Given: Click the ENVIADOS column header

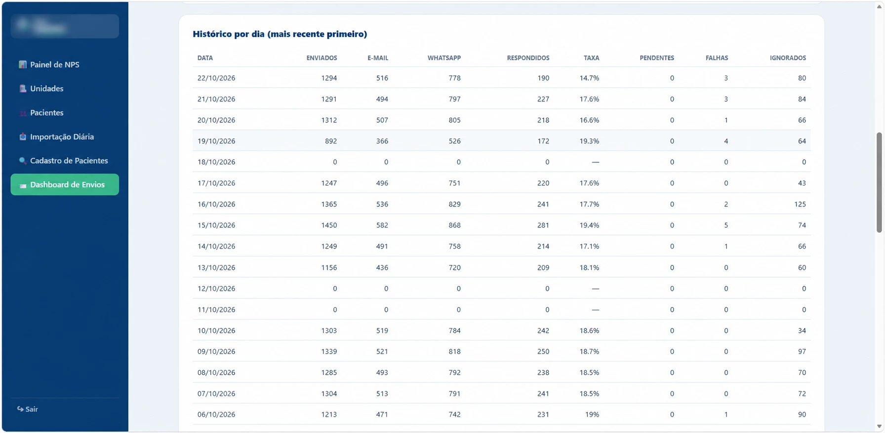Looking at the screenshot, I should (322, 58).
